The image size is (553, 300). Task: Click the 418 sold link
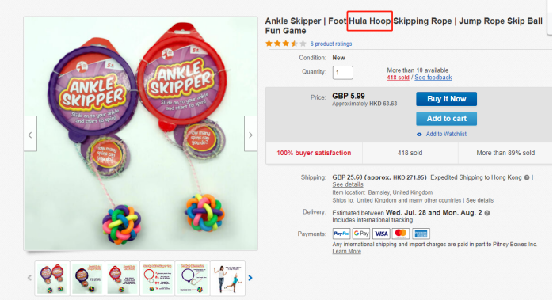coord(399,78)
